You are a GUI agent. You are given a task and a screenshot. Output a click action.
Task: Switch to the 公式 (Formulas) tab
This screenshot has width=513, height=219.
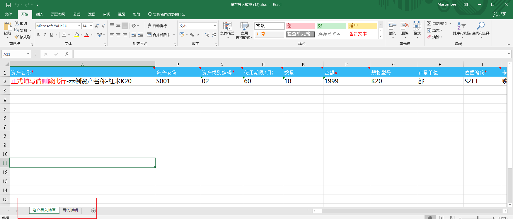[77, 14]
